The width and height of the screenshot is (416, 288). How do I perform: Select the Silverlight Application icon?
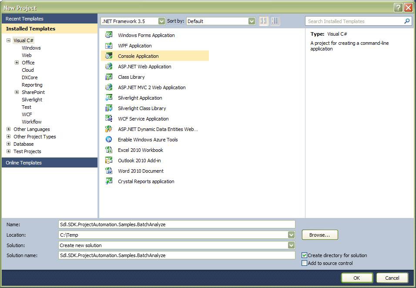[x=109, y=98]
